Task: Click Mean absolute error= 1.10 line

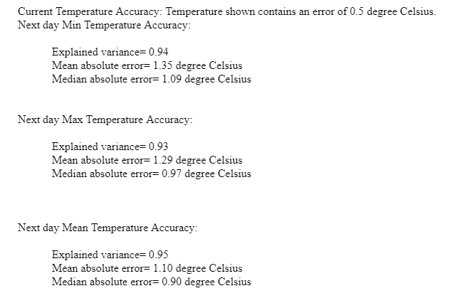Action: [x=147, y=268]
